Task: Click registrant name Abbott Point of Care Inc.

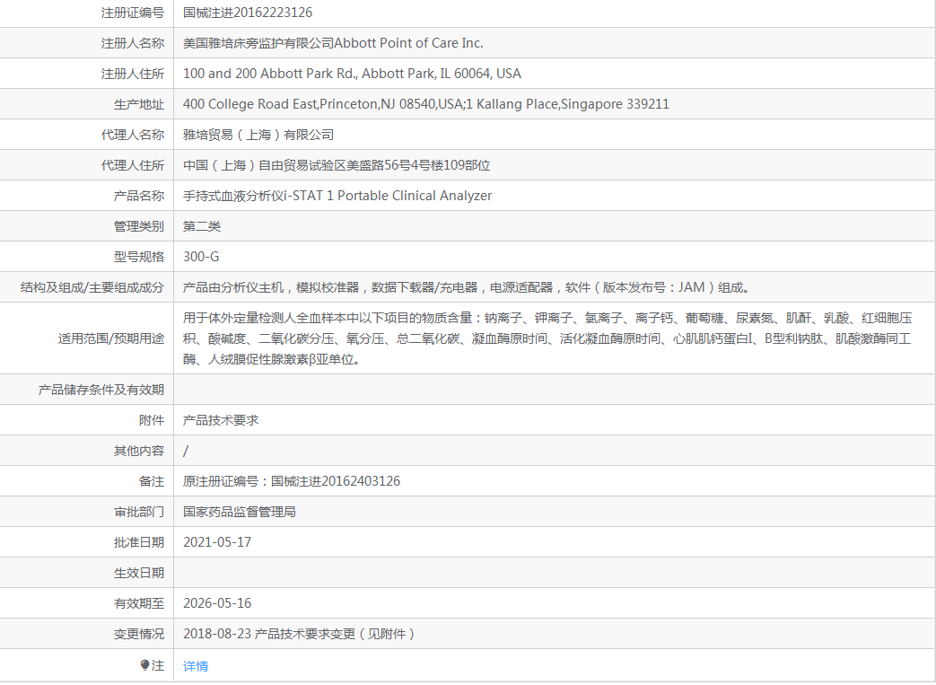Action: coord(408,43)
